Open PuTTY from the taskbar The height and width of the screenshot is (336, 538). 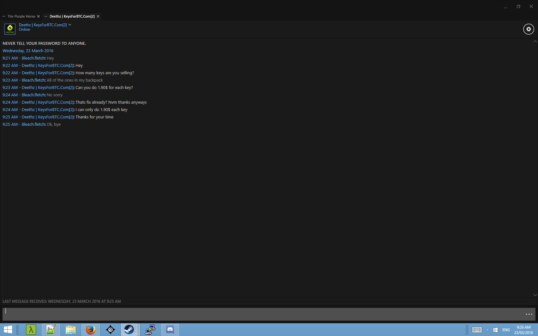tap(150, 330)
